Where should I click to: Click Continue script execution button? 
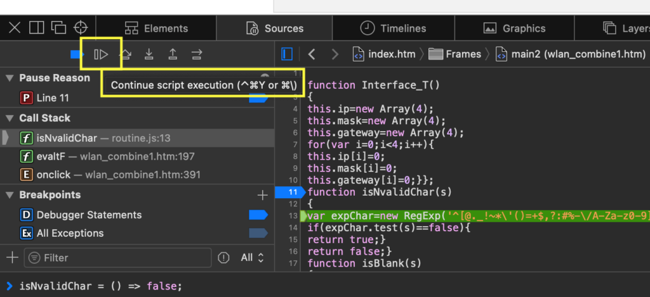point(101,54)
